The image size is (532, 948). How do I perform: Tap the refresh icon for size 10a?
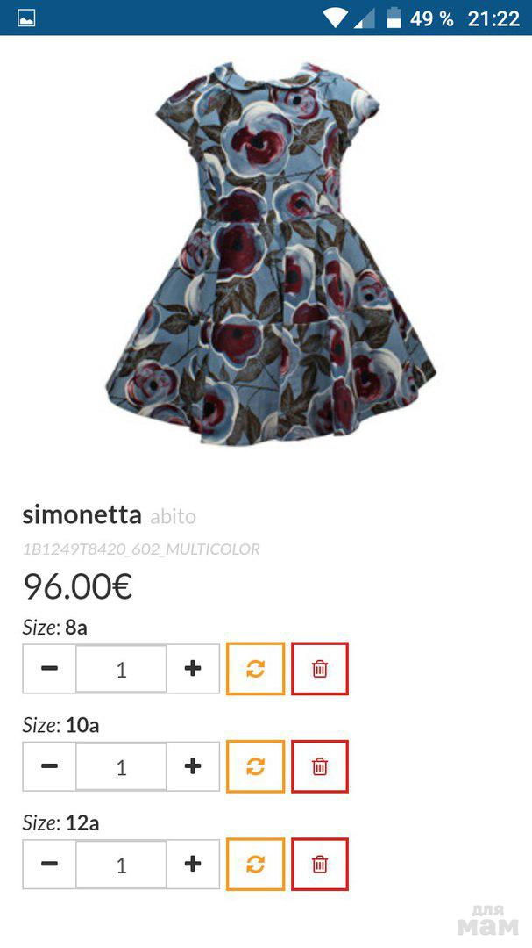click(x=255, y=766)
